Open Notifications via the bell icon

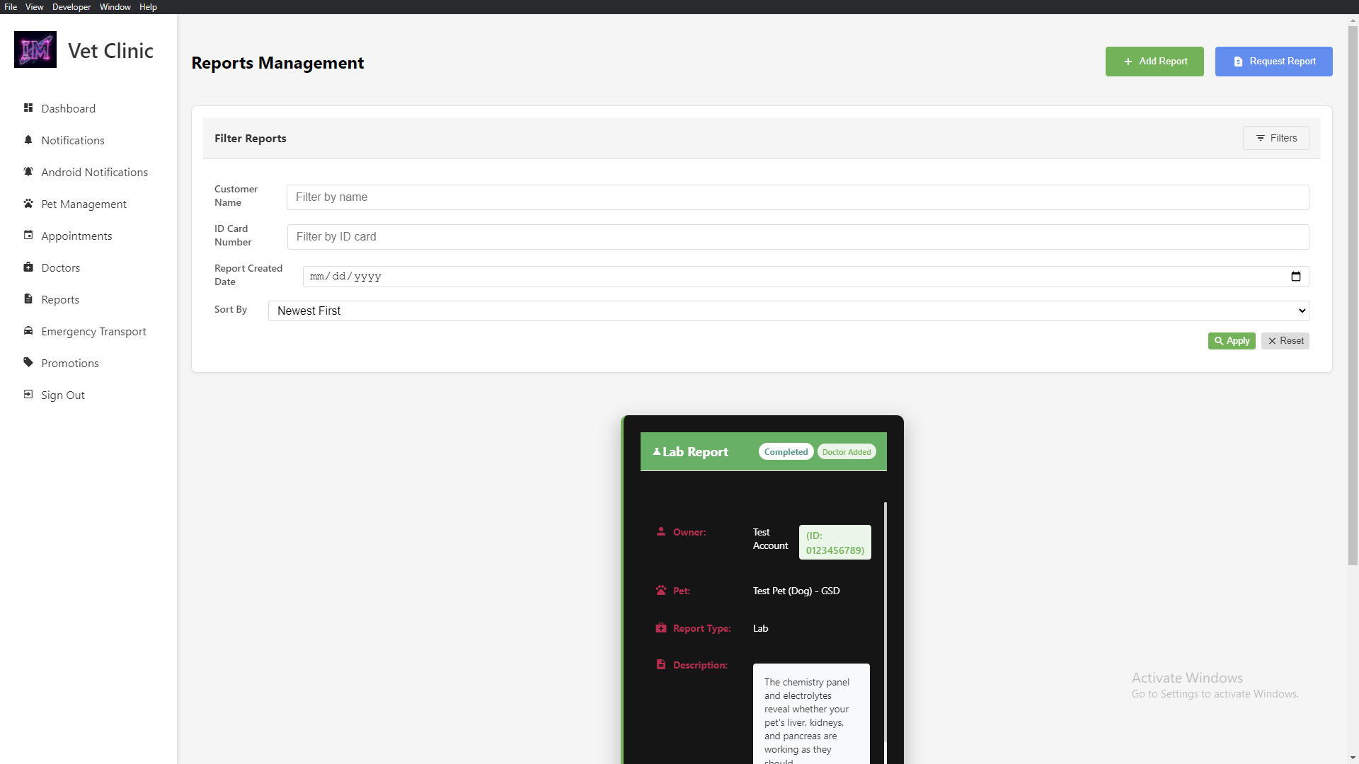point(28,140)
